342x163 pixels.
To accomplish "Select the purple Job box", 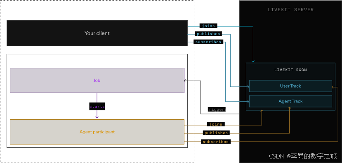I will click(x=97, y=80).
